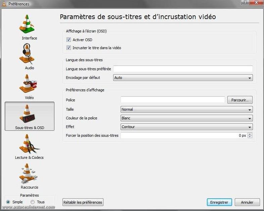The image size is (264, 211).
Task: Click the VLC cone in the title bar
Action: [x=4, y=4]
